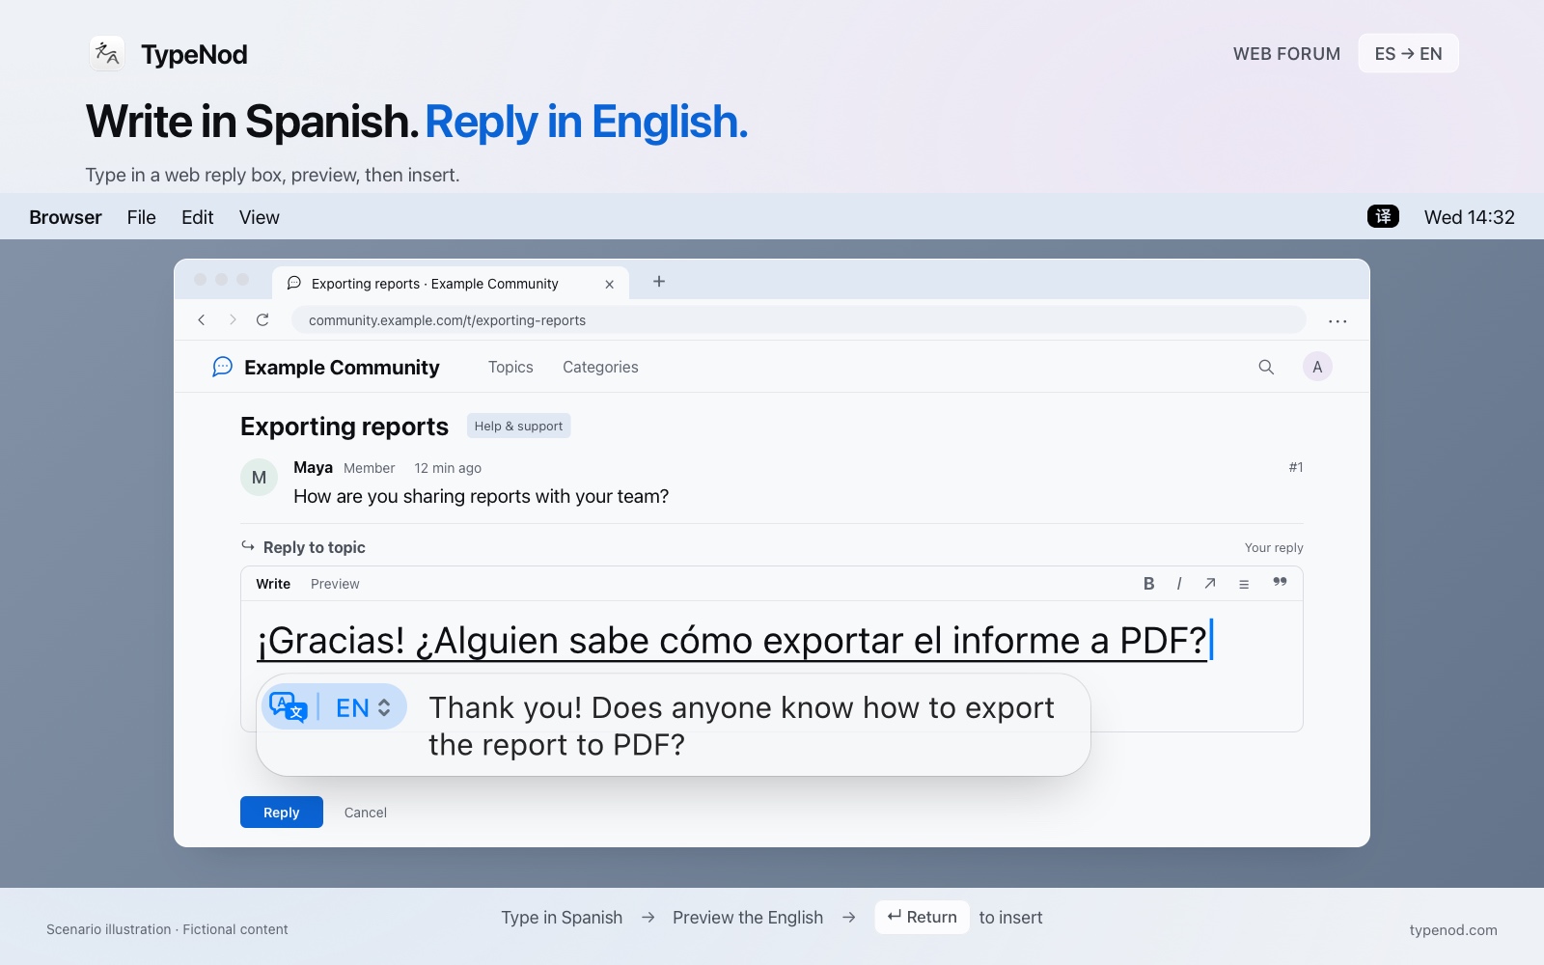
Task: Open the Browser app menu
Action: click(66, 217)
